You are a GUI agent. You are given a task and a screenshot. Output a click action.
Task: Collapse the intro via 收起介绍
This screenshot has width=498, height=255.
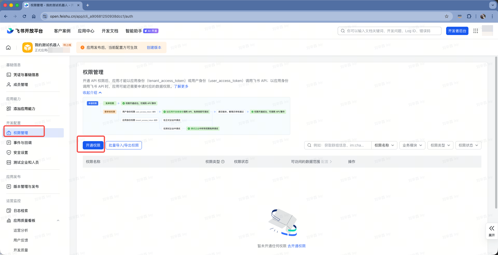[x=92, y=93]
